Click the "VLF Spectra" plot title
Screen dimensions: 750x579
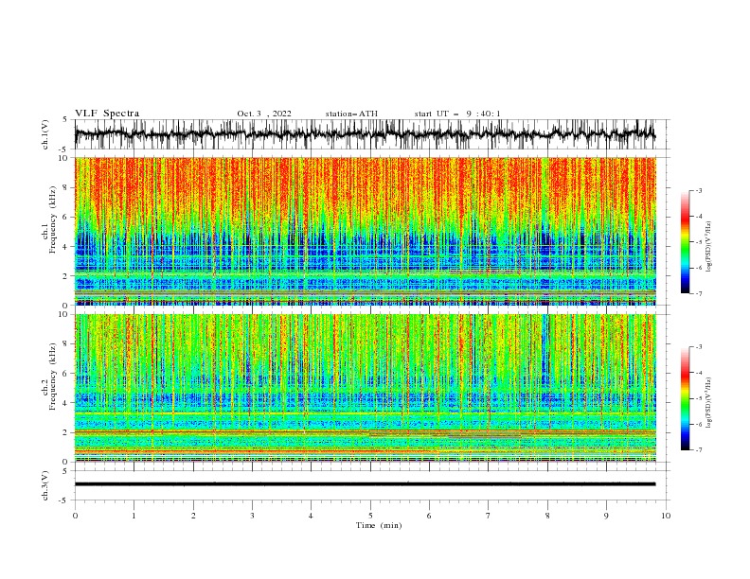(x=107, y=114)
